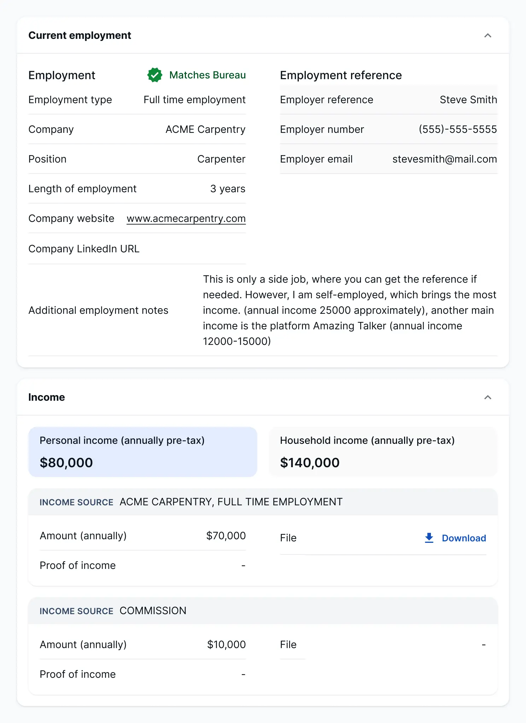526x723 pixels.
Task: Click the Steve Smith employer reference name
Action: coord(468,100)
